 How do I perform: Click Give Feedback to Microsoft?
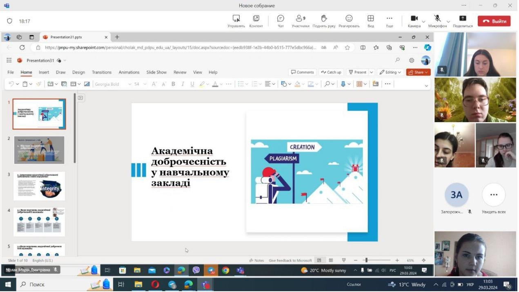(x=291, y=261)
